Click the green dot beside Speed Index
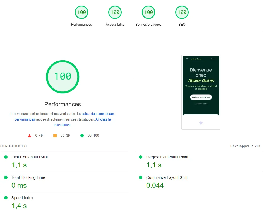 point(6,198)
